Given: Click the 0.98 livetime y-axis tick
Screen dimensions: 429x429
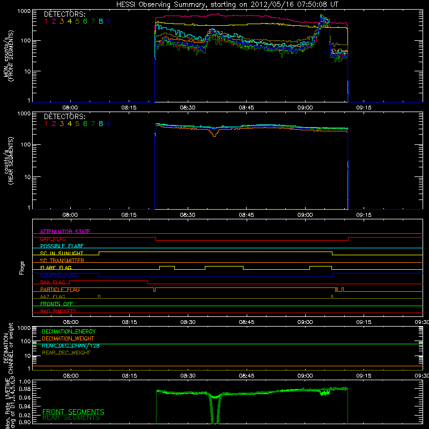Looking at the screenshot, I should [x=25, y=388].
